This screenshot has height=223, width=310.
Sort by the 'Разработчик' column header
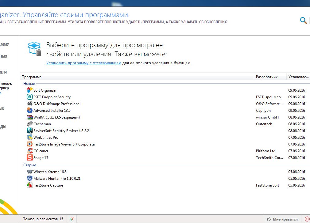point(270,77)
